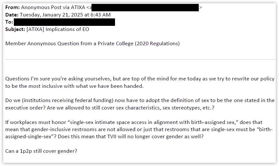The image size is (279, 166).
Task: Click the From: label
Action: tap(13, 7)
